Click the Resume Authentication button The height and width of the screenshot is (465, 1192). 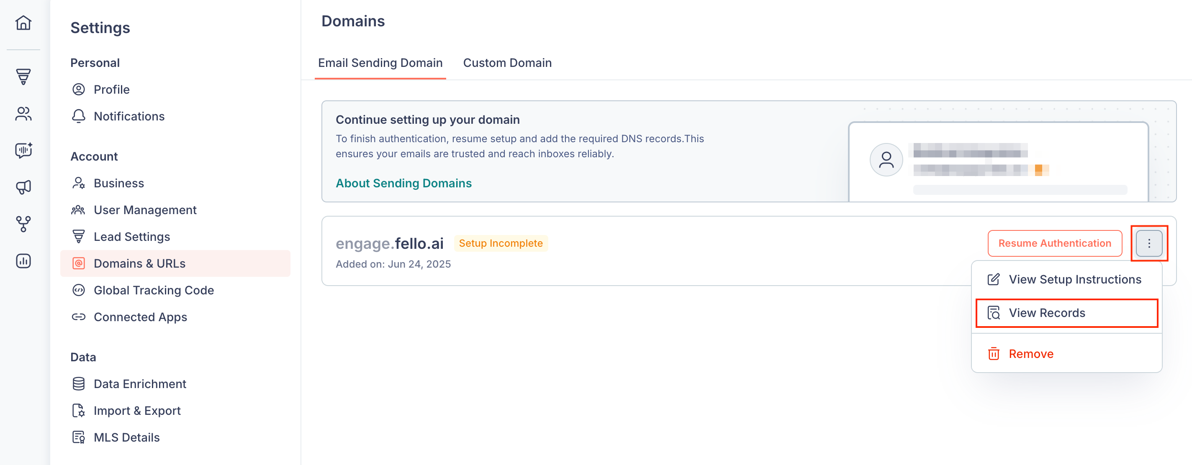(1055, 243)
